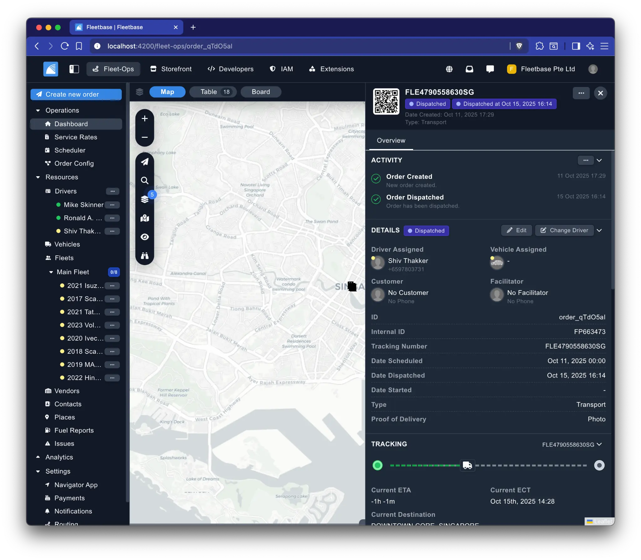The width and height of the screenshot is (641, 560).
Task: Select the binoculars locate tool on the map
Action: coord(145,256)
